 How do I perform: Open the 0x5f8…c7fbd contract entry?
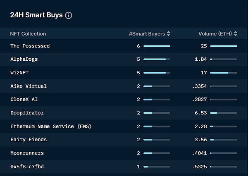pos(27,166)
